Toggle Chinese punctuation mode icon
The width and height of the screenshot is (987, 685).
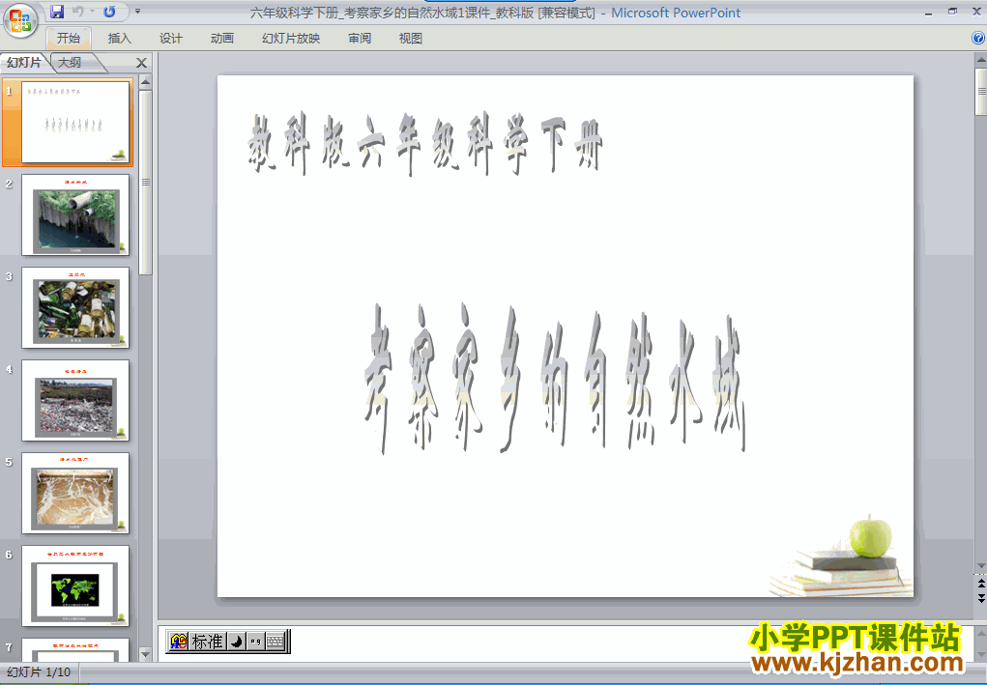pyautogui.click(x=255, y=641)
